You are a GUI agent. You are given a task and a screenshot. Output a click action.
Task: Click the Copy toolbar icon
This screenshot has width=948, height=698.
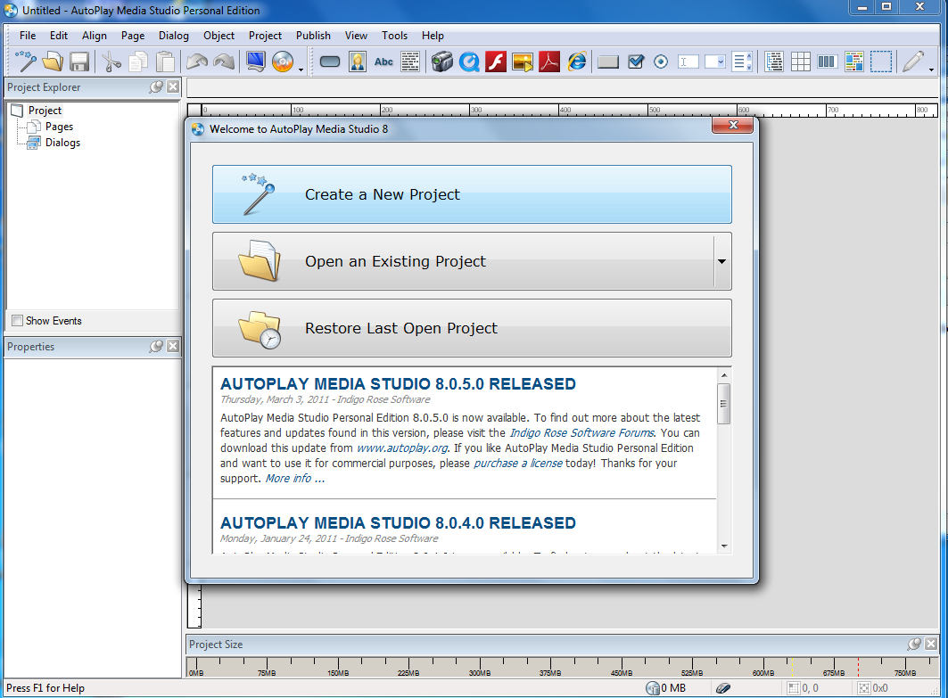pos(138,62)
